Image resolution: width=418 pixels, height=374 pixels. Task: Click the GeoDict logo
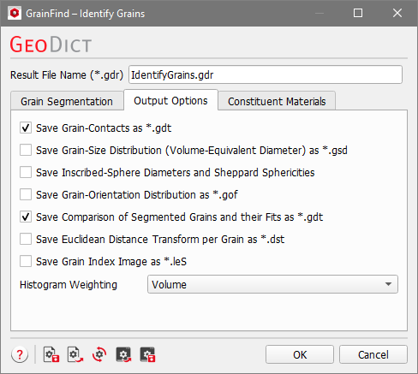tap(51, 45)
